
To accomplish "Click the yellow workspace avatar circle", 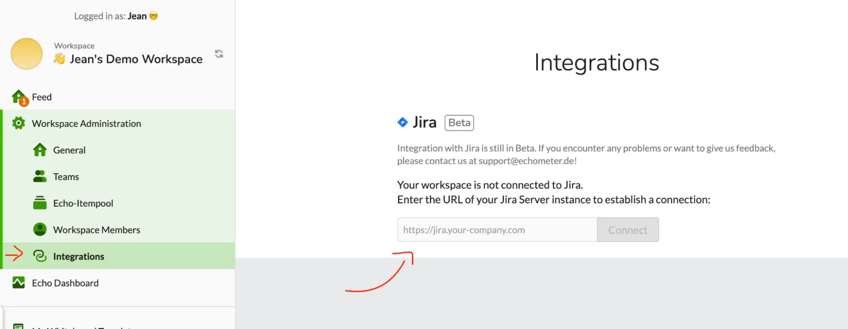I will click(27, 54).
